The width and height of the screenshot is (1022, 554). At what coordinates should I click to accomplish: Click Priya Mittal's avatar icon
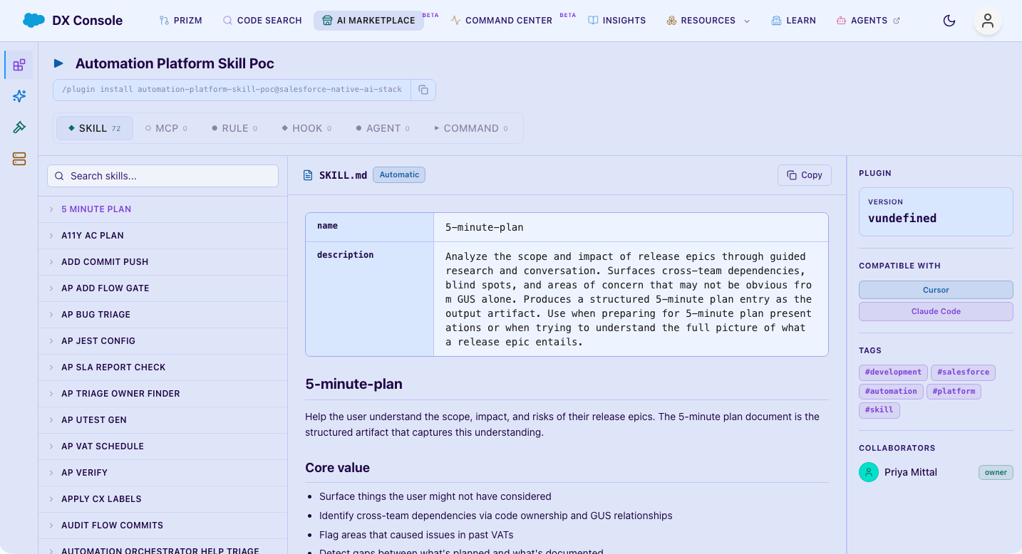[869, 472]
